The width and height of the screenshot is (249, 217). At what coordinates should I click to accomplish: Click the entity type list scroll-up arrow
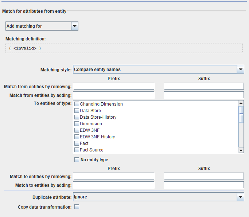[x=241, y=103]
